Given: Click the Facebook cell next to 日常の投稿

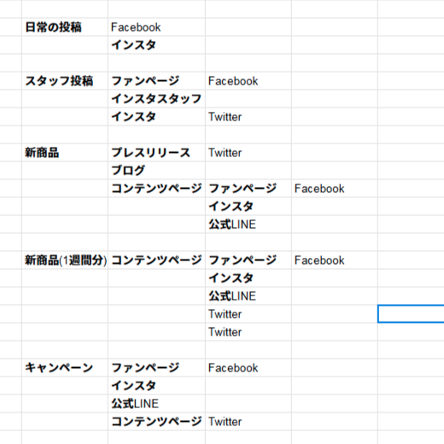Looking at the screenshot, I should [156, 27].
